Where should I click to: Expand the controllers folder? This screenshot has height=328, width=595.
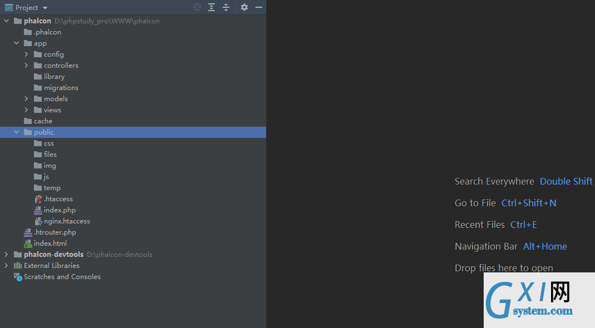(x=26, y=65)
